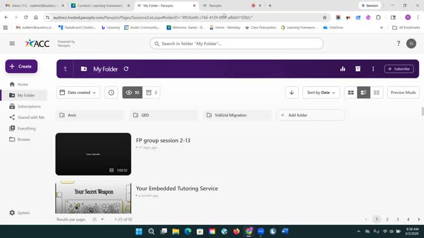Open the VidGrid Migration subfolder
This screenshot has width=424, height=238.
(237, 115)
